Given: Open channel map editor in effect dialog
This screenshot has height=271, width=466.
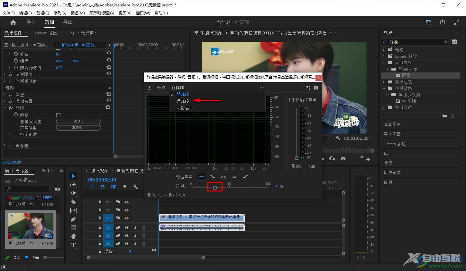Looking at the screenshot, I should tap(308, 88).
